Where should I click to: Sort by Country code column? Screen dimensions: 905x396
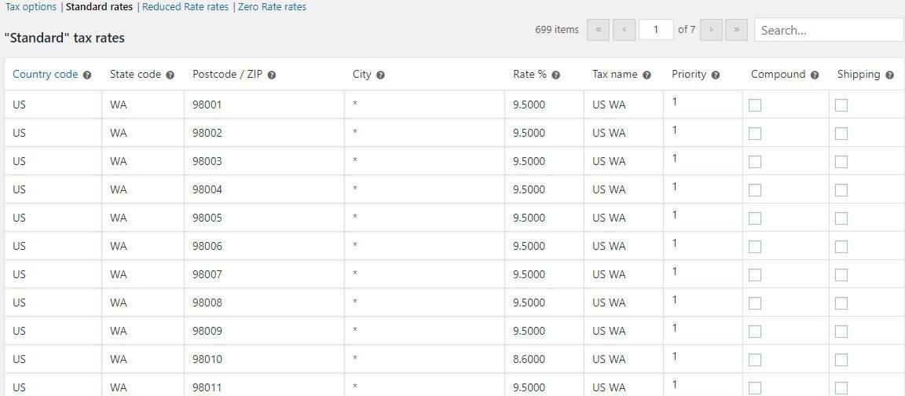tap(45, 75)
